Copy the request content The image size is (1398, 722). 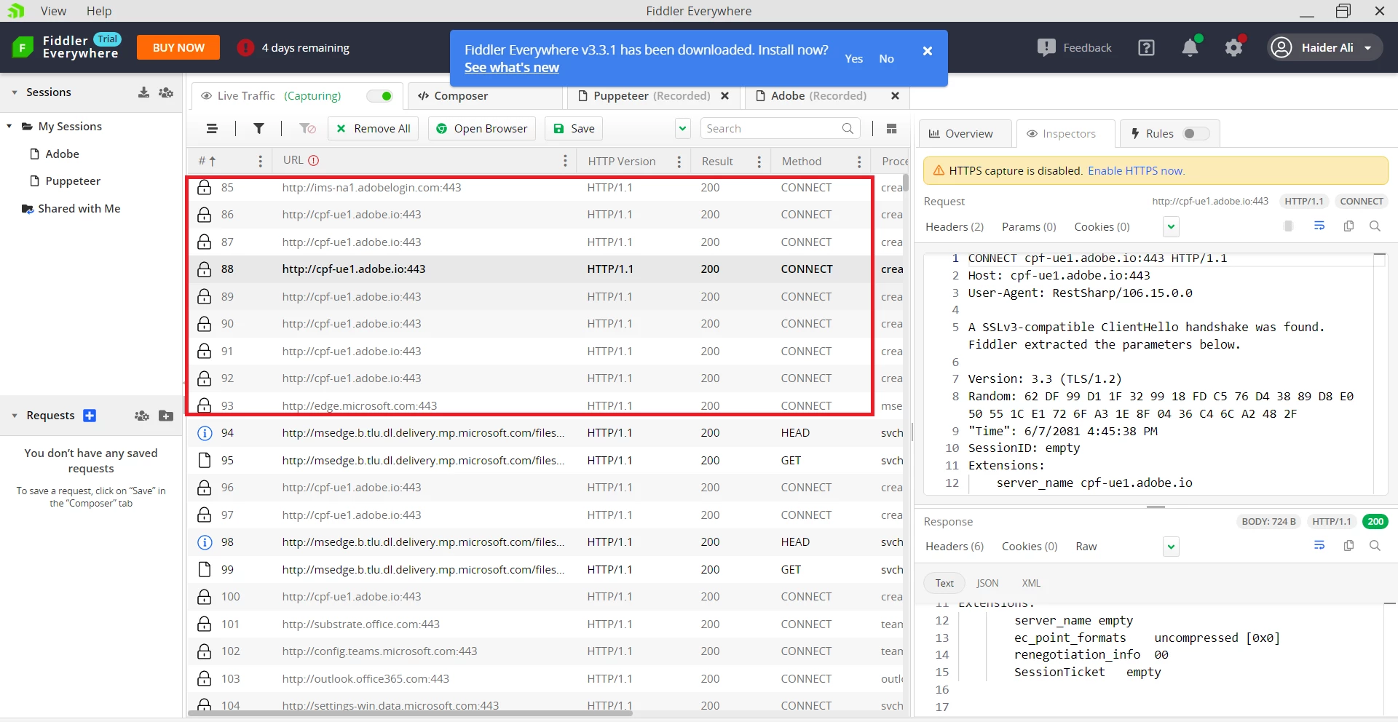[1348, 226]
